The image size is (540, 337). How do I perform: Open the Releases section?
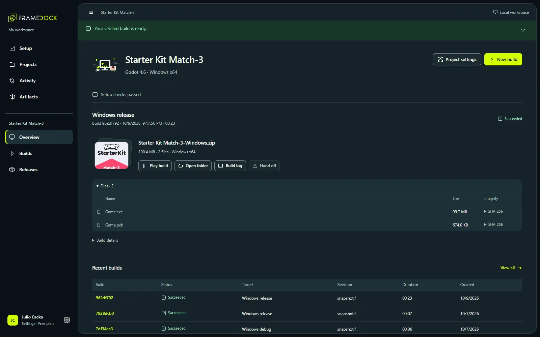pyautogui.click(x=39, y=170)
